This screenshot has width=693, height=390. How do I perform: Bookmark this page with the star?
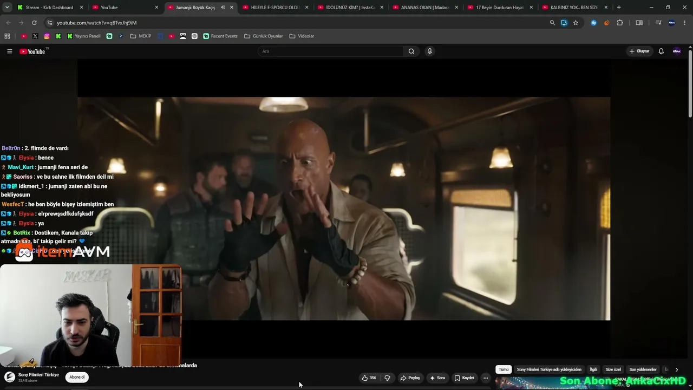(x=576, y=23)
